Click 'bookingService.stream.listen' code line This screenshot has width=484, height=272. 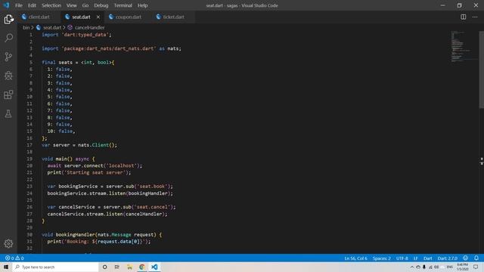coord(110,193)
